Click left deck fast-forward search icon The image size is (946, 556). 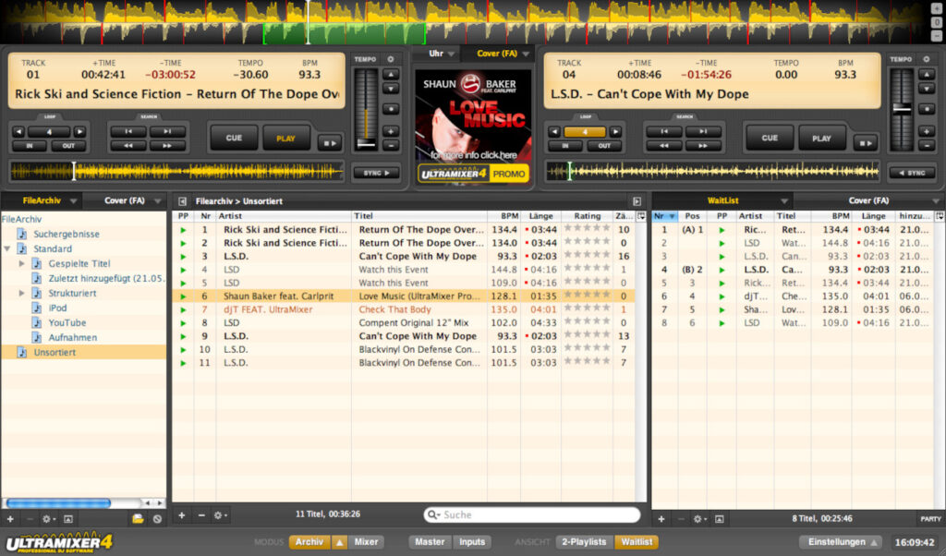point(167,146)
